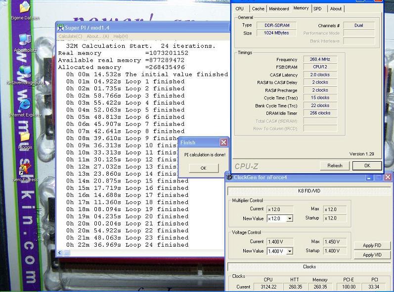
Task: Click the PCI-E clock value 100.00
Action: point(349,287)
